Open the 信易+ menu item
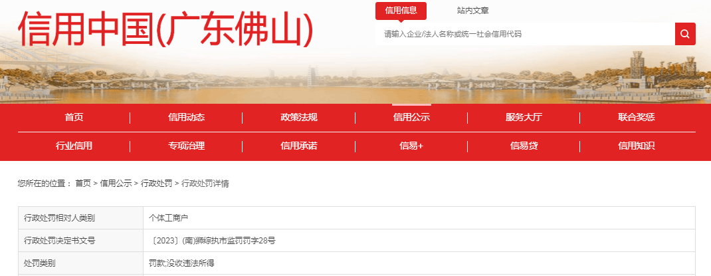Image resolution: width=711 pixels, height=276 pixels. [x=411, y=146]
